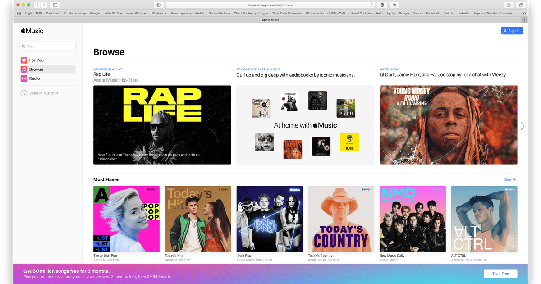This screenshot has width=541, height=284.
Task: Click the Radio broadcast icon in sidebar
Action: (24, 78)
